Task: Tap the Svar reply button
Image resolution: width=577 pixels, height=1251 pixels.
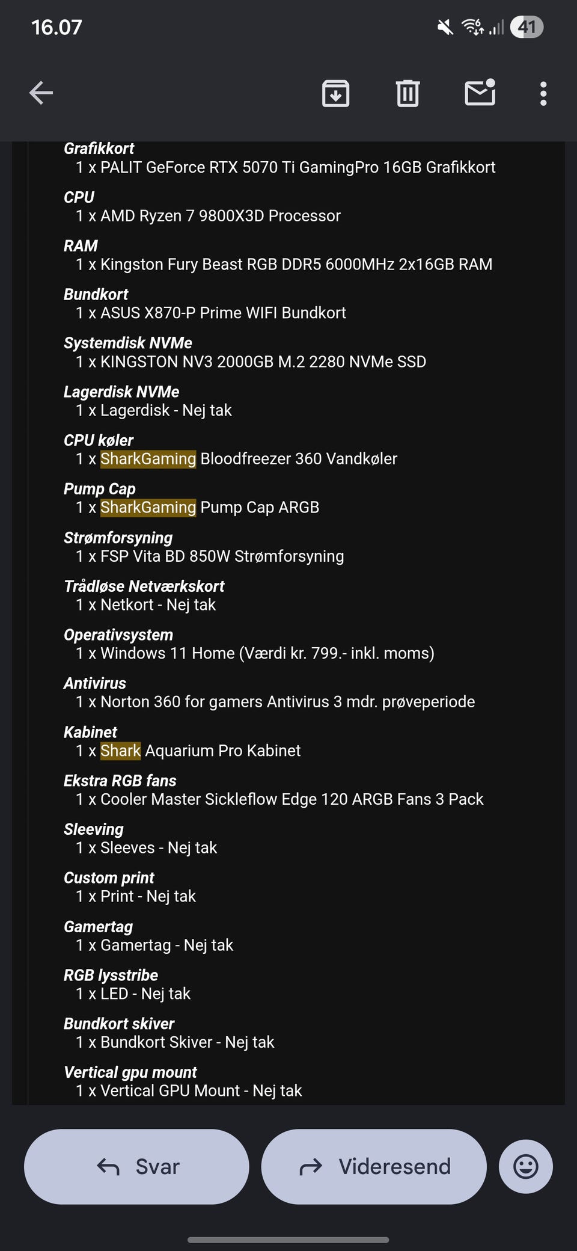Action: pos(136,1166)
